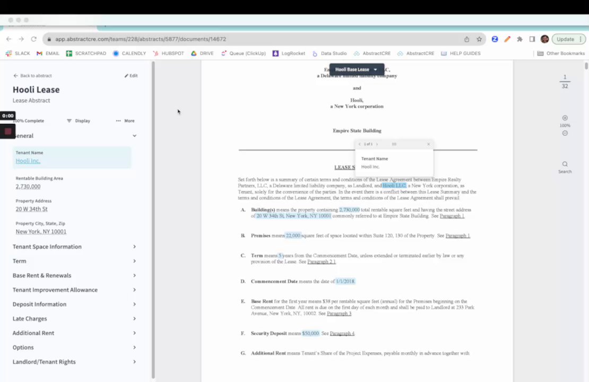
Task: Click the popup drag handle icon
Action: click(394, 144)
